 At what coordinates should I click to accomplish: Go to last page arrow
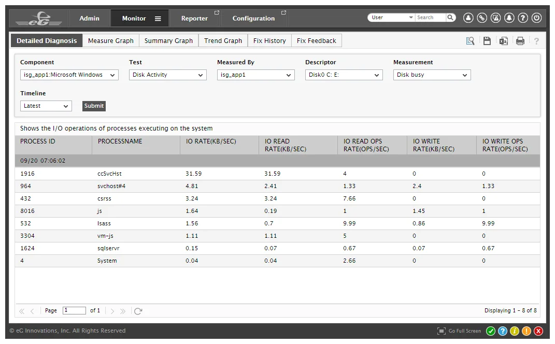(x=123, y=311)
